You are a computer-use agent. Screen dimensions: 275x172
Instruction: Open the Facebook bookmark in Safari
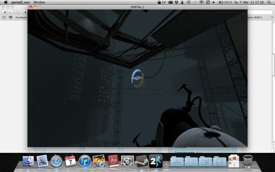pyautogui.click(x=21, y=17)
